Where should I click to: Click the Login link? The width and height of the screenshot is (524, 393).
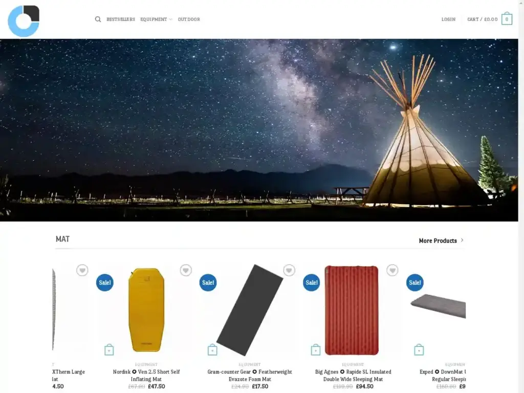[448, 19]
